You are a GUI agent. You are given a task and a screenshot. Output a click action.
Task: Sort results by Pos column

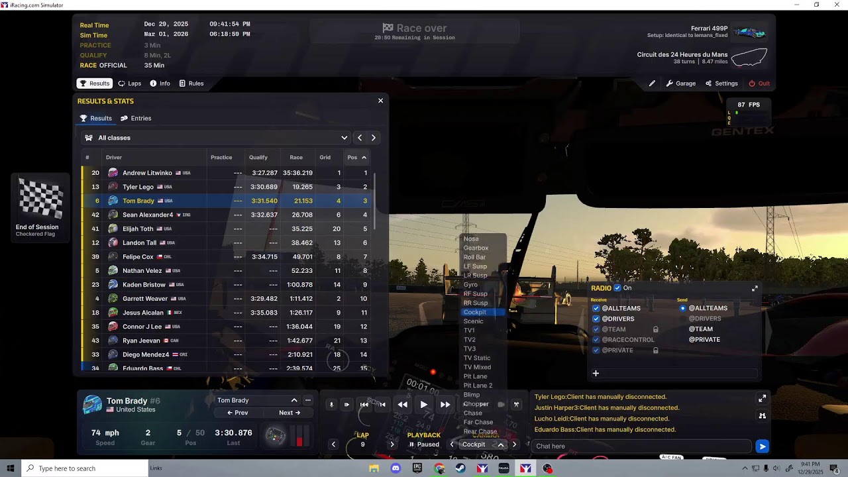(356, 158)
